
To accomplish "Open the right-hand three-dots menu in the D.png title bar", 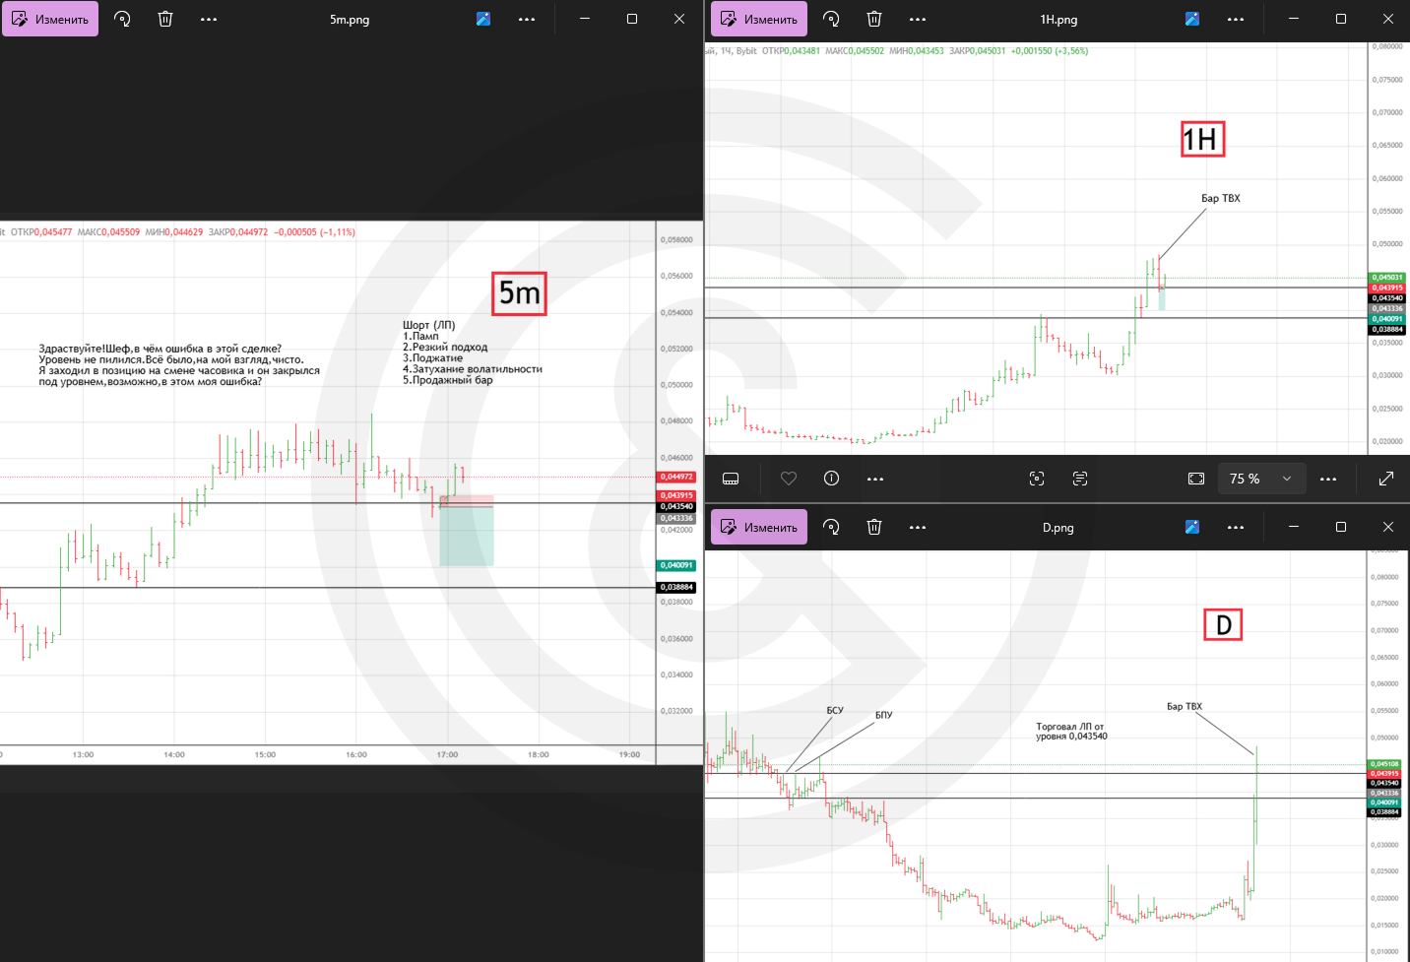I will (x=1236, y=527).
